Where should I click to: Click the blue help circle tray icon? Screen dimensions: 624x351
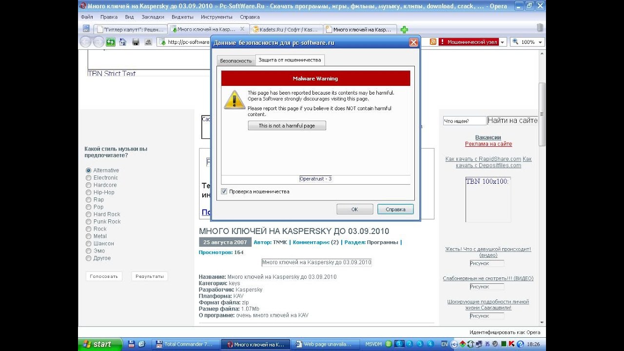520,344
